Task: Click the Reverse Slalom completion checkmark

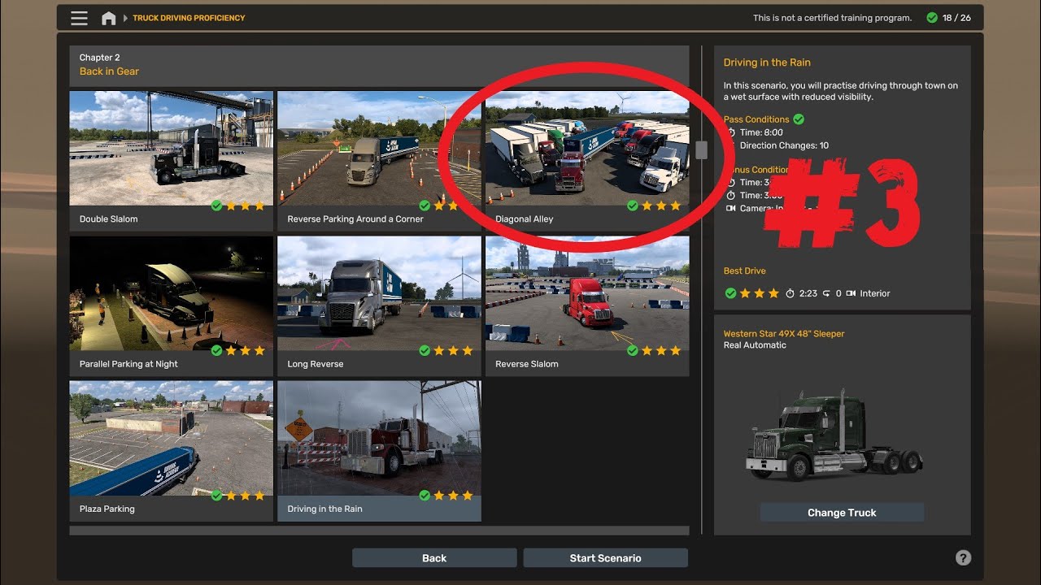Action: pos(633,351)
